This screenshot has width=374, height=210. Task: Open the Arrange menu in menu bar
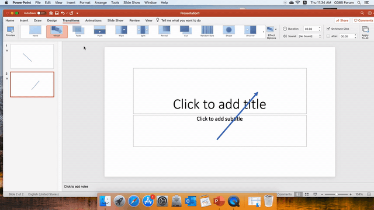coord(101,2)
